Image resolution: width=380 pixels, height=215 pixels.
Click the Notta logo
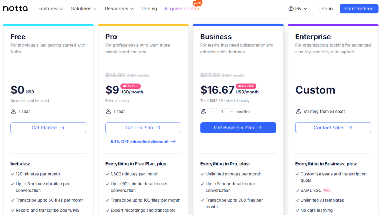16,9
